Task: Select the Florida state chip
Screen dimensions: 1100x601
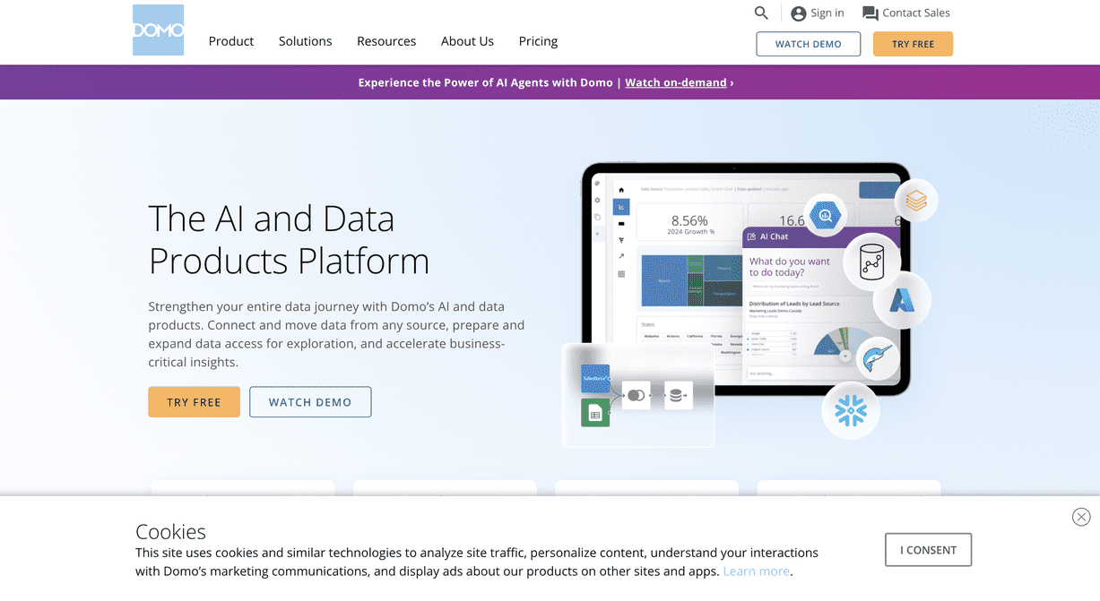Action: click(x=716, y=336)
